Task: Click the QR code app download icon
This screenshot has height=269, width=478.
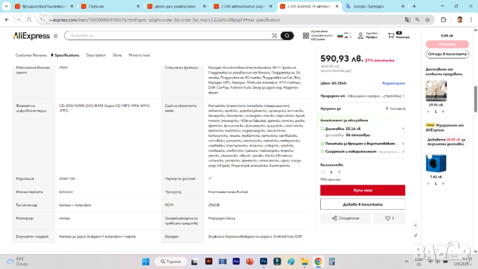Action: [306, 36]
